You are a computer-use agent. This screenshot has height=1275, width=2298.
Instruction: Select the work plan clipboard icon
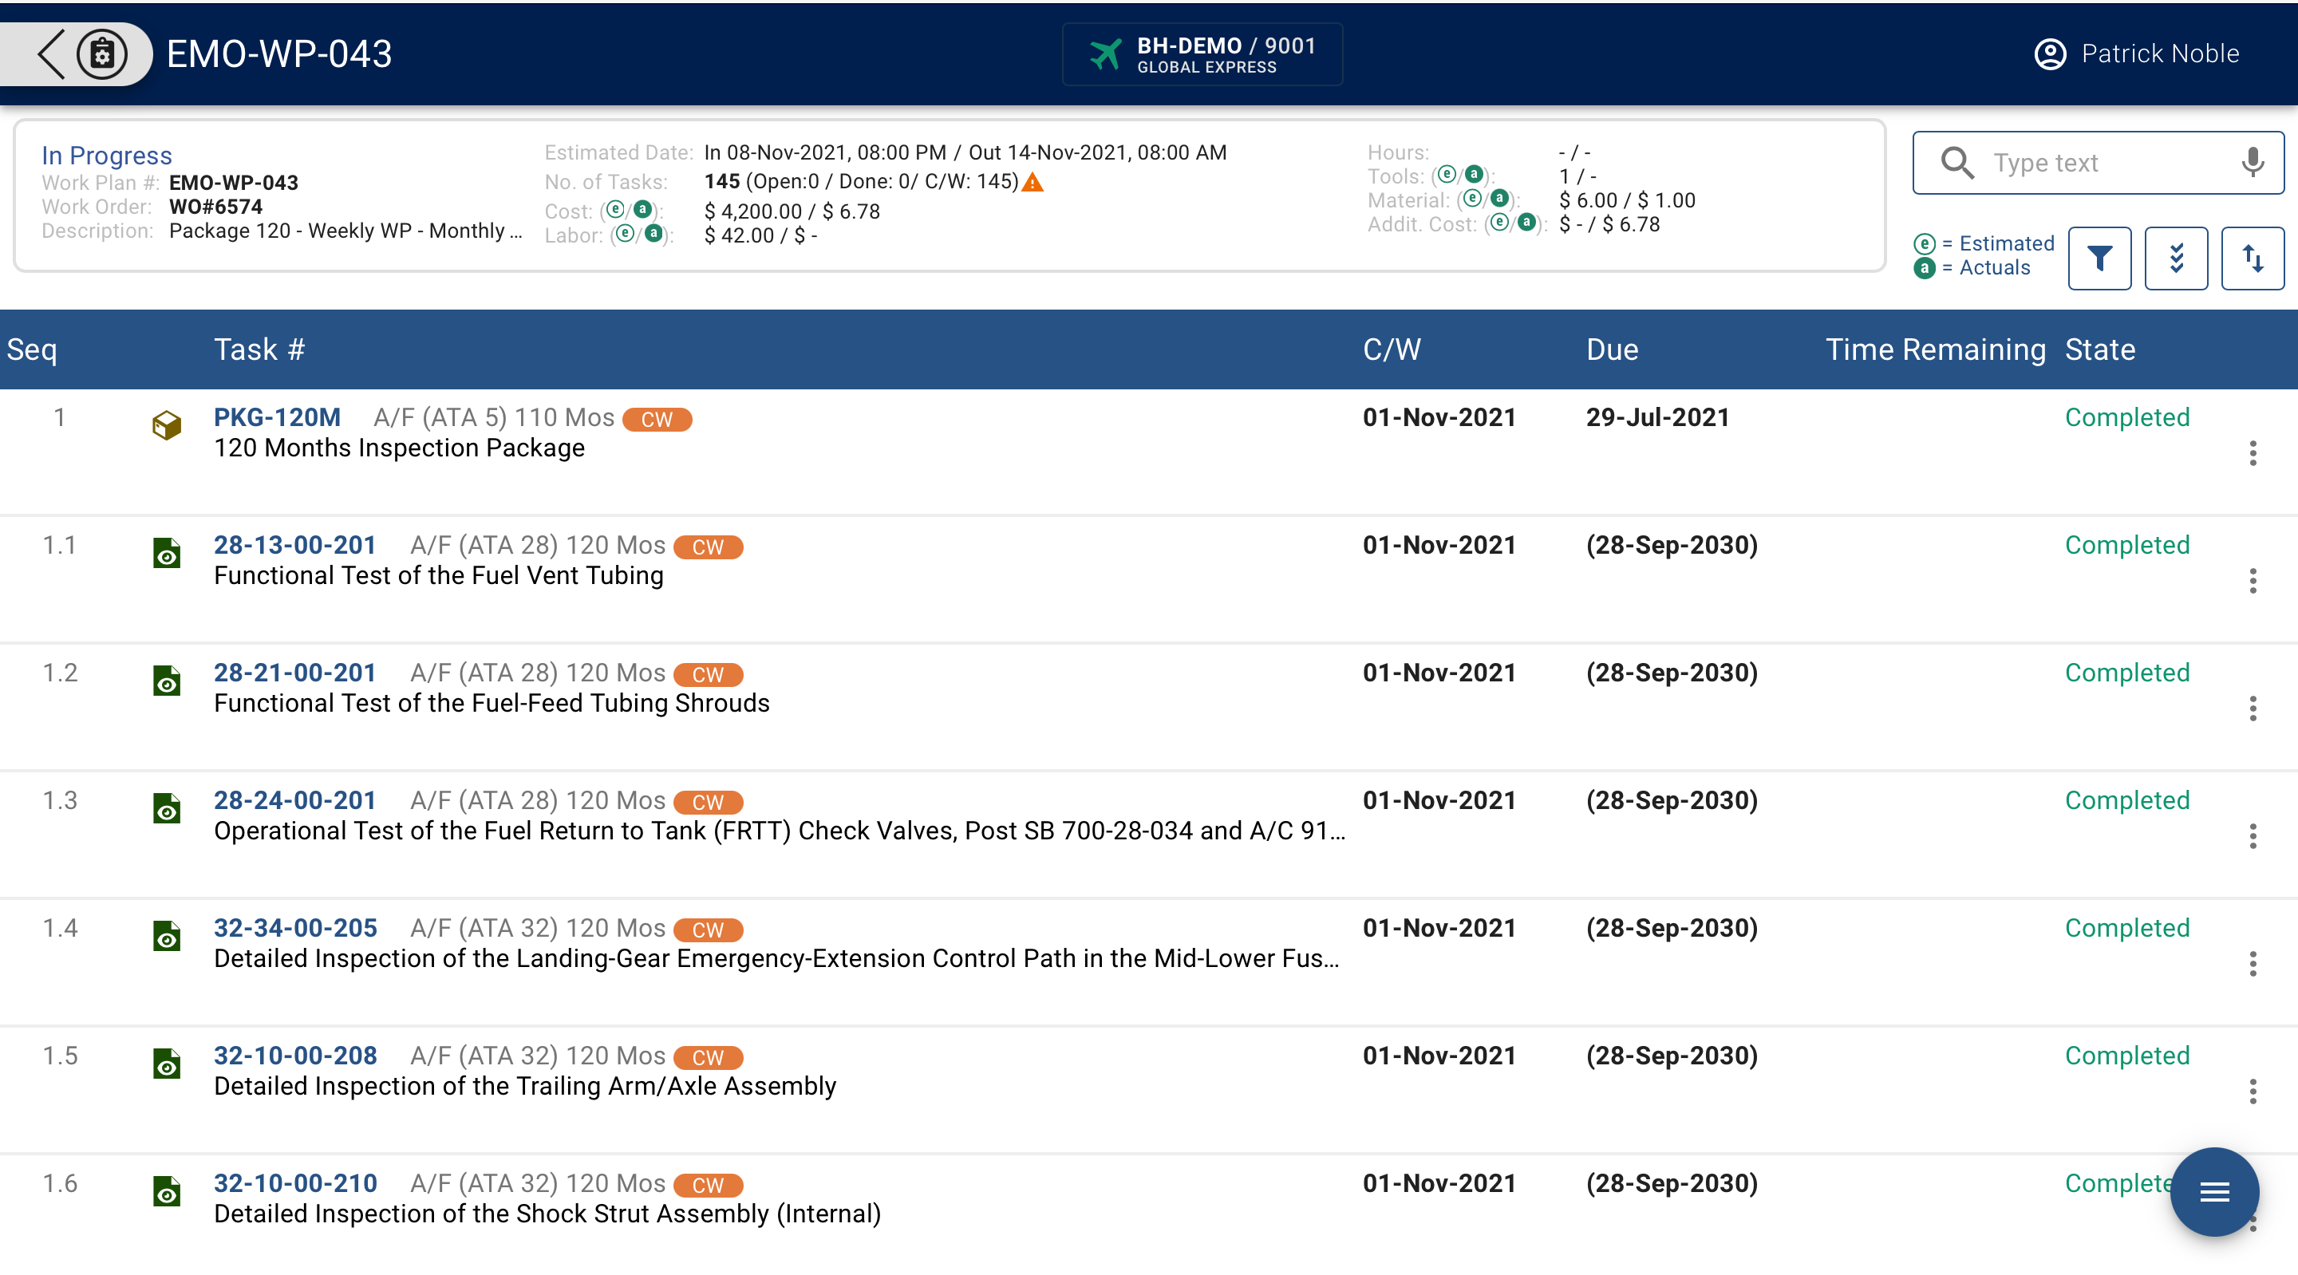(103, 53)
